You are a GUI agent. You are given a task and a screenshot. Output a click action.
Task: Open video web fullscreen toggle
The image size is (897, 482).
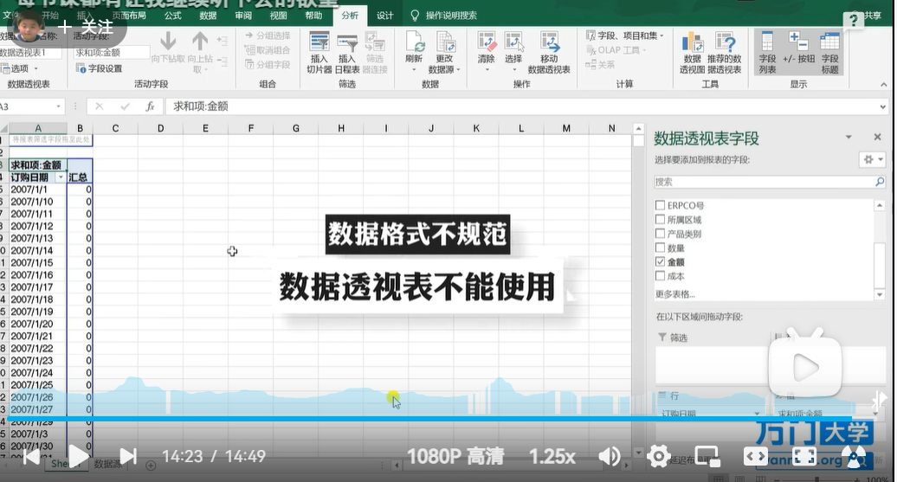coord(756,456)
